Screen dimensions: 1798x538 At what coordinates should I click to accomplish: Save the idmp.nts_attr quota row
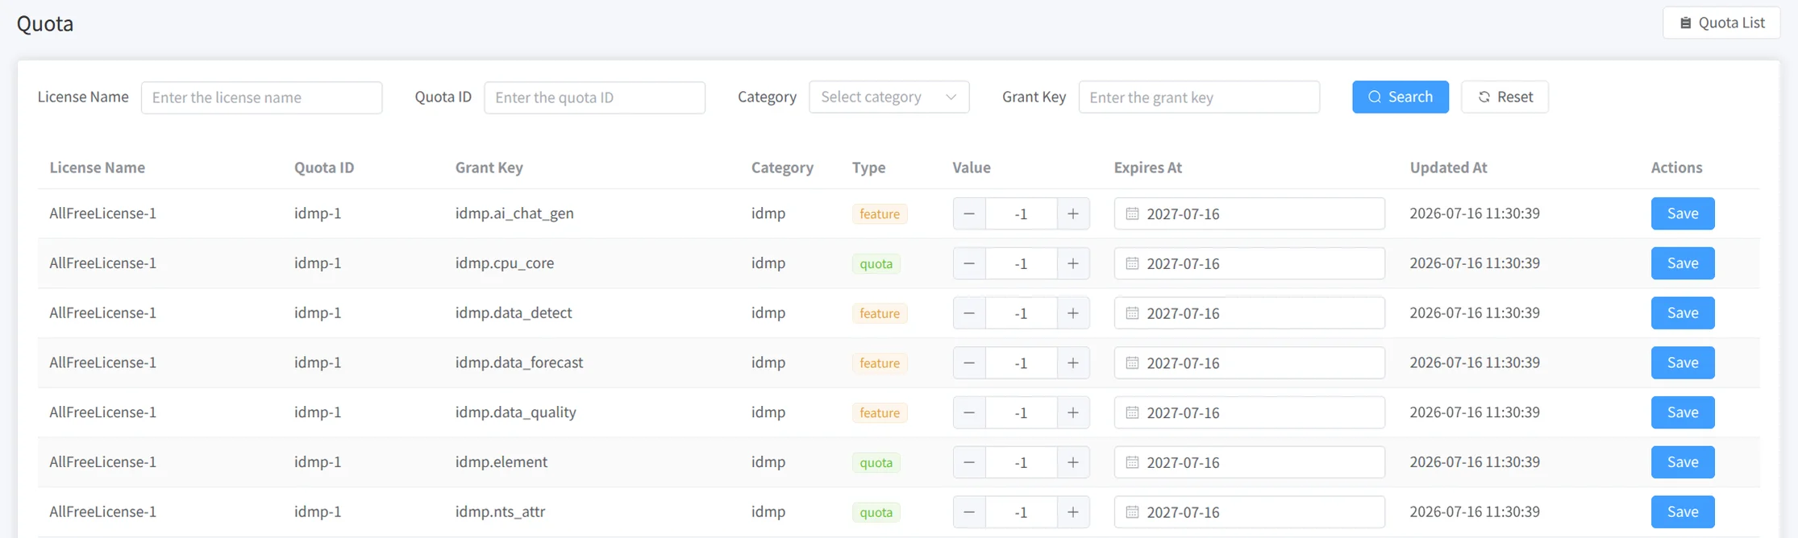point(1683,511)
